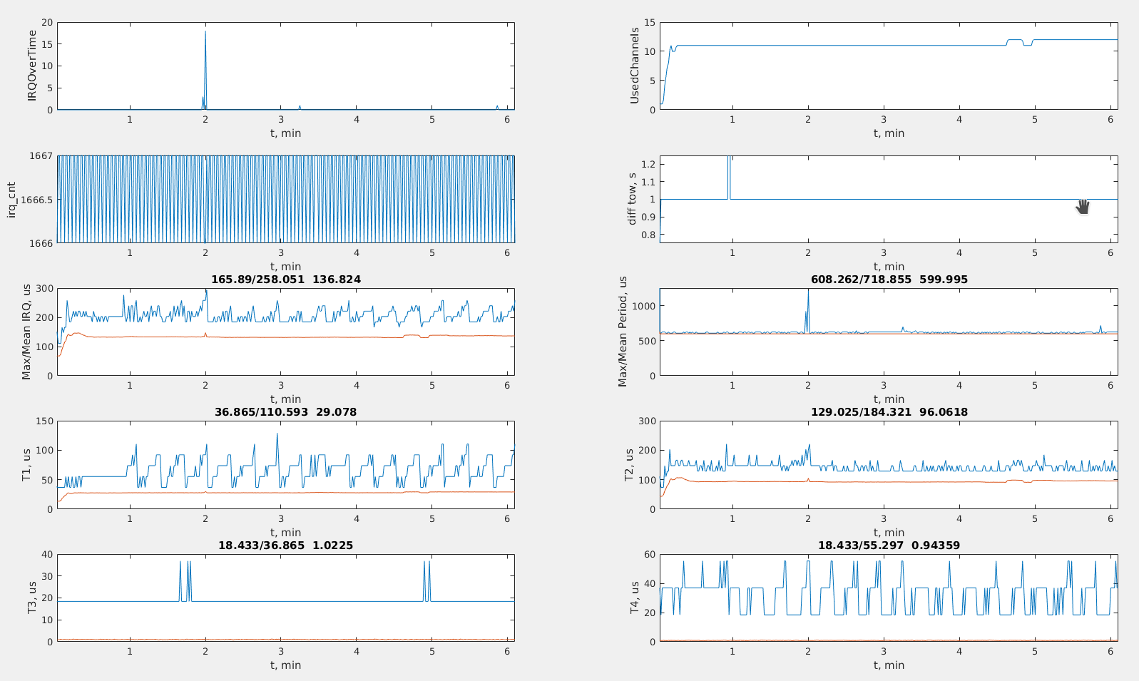Click the title '18.433/36.865 1.0225'
The image size is (1139, 681).
click(285, 546)
